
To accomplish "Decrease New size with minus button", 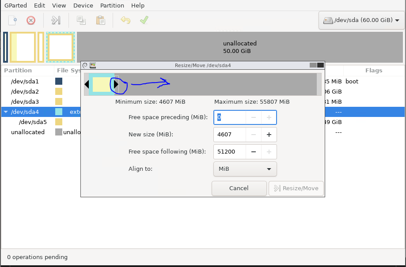I will pos(254,135).
